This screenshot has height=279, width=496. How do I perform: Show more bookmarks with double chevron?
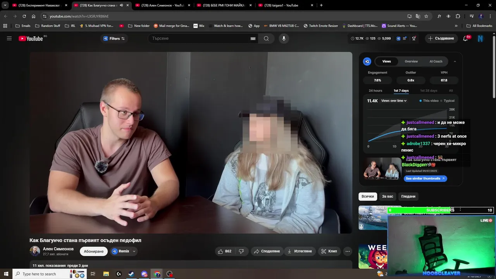(x=456, y=26)
